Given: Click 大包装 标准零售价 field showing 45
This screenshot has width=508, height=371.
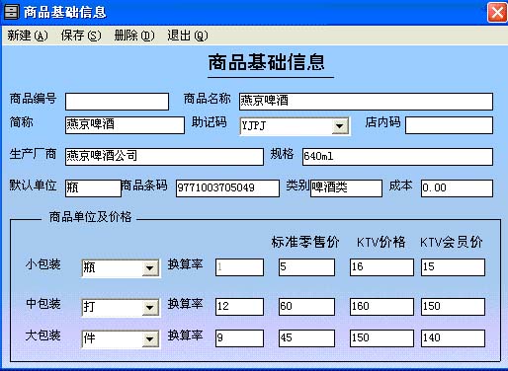Looking at the screenshot, I should coord(306,338).
